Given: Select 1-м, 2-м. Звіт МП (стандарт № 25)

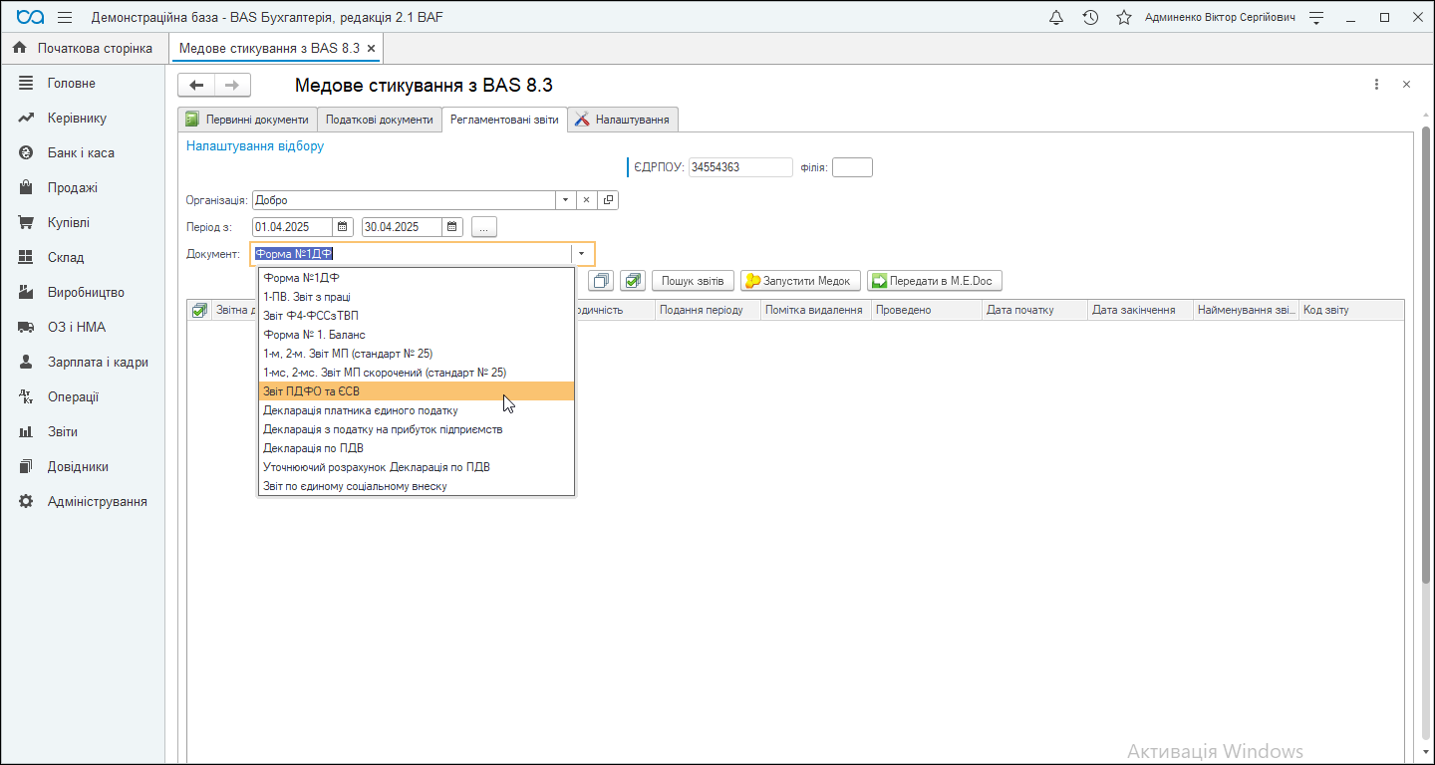Looking at the screenshot, I should [417, 354].
